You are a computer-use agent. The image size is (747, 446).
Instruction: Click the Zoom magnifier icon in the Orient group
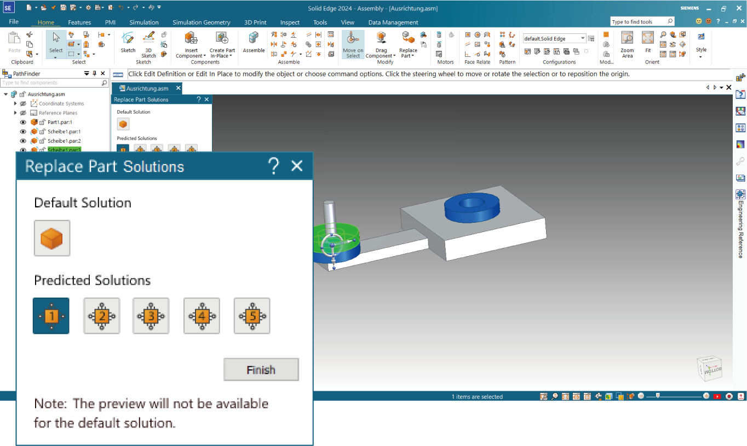pos(663,35)
